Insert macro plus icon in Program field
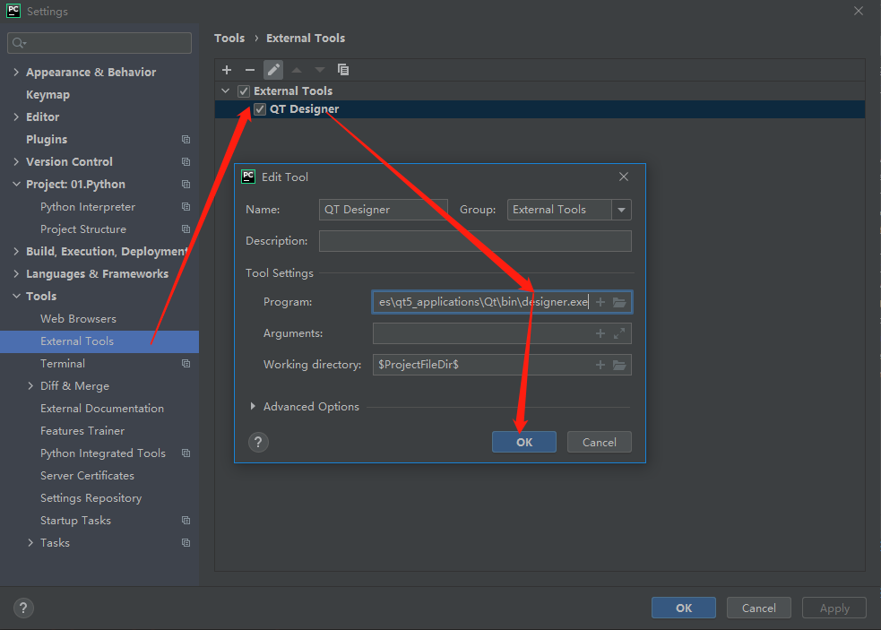Viewport: 881px width, 630px height. pos(600,302)
